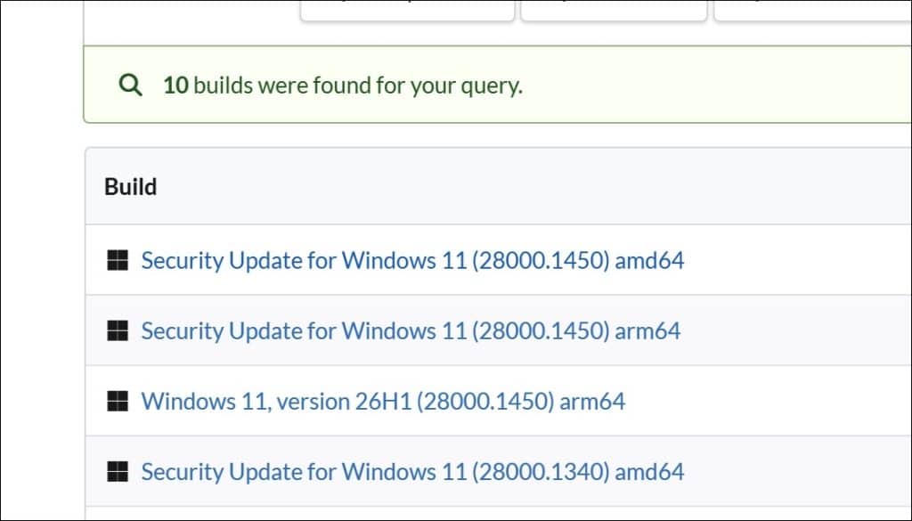Click the Build column header
This screenshot has width=912, height=521.
coord(130,186)
